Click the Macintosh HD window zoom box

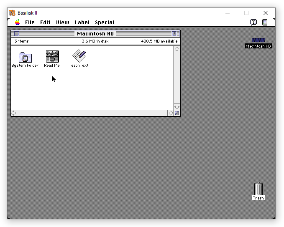tap(174, 34)
